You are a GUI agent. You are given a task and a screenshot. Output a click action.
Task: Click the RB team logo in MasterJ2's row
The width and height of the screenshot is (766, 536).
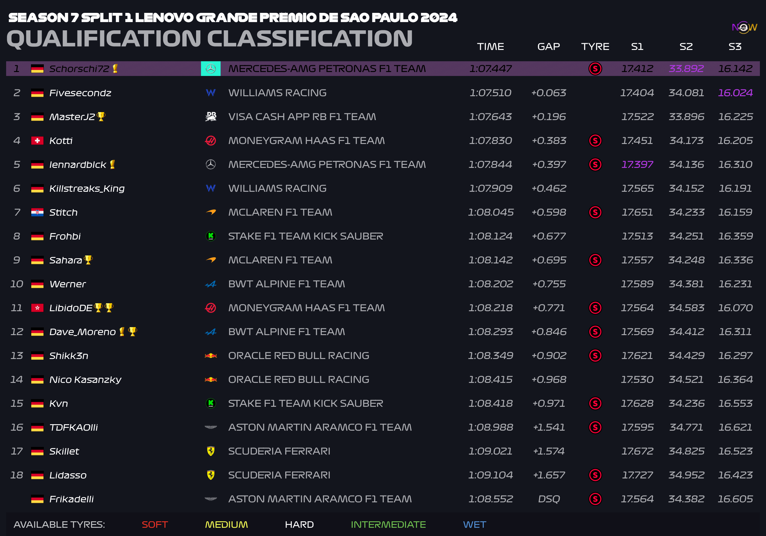tap(210, 117)
